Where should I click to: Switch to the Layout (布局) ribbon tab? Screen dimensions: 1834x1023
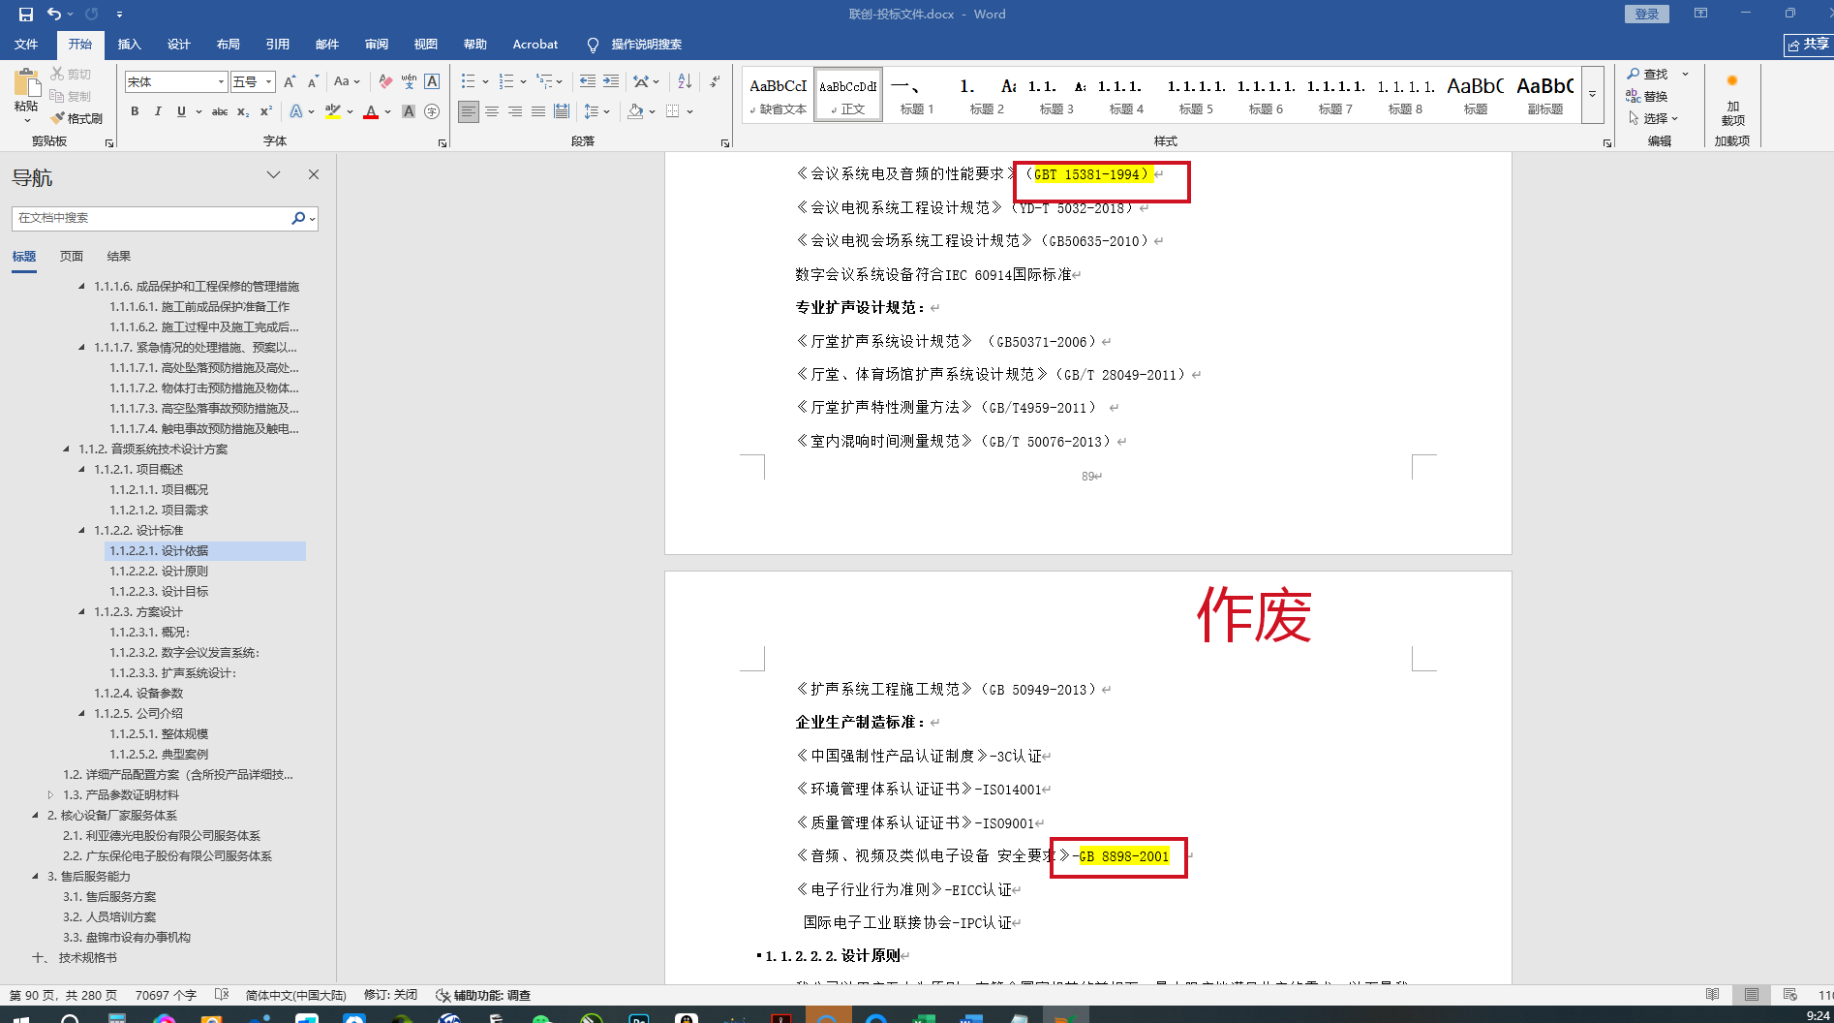coord(228,45)
